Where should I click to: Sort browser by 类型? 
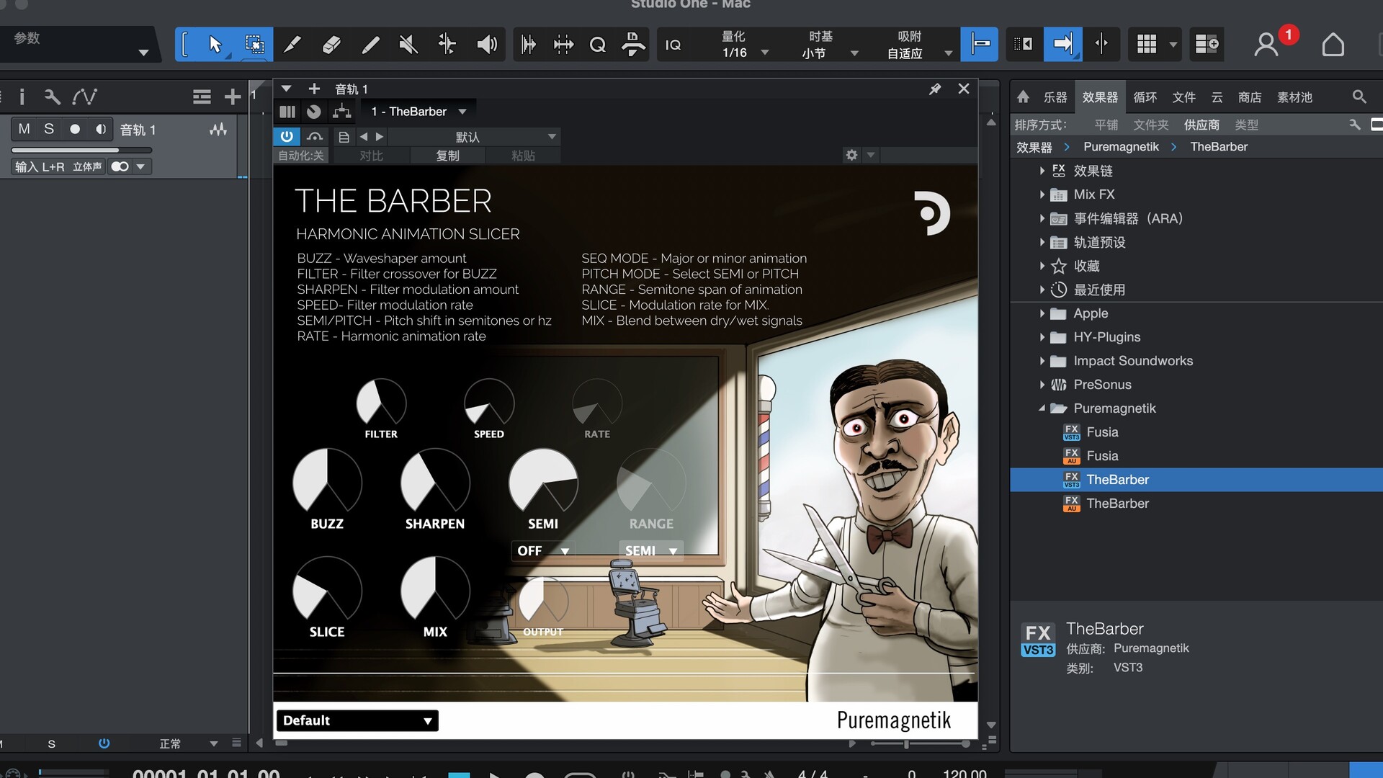[x=1246, y=125]
